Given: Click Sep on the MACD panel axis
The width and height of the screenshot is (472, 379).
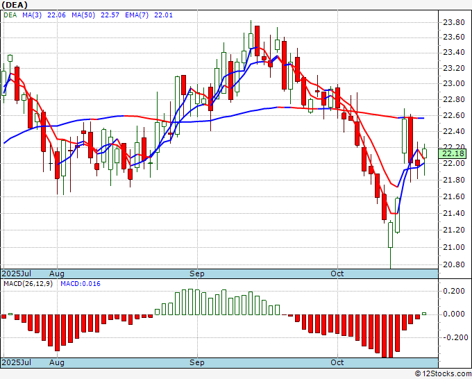Looking at the screenshot, I should 197,362.
